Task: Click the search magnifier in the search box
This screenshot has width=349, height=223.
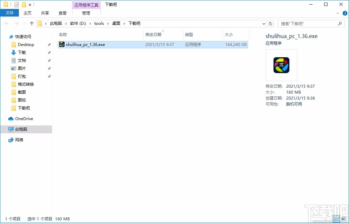Action: pos(340,23)
